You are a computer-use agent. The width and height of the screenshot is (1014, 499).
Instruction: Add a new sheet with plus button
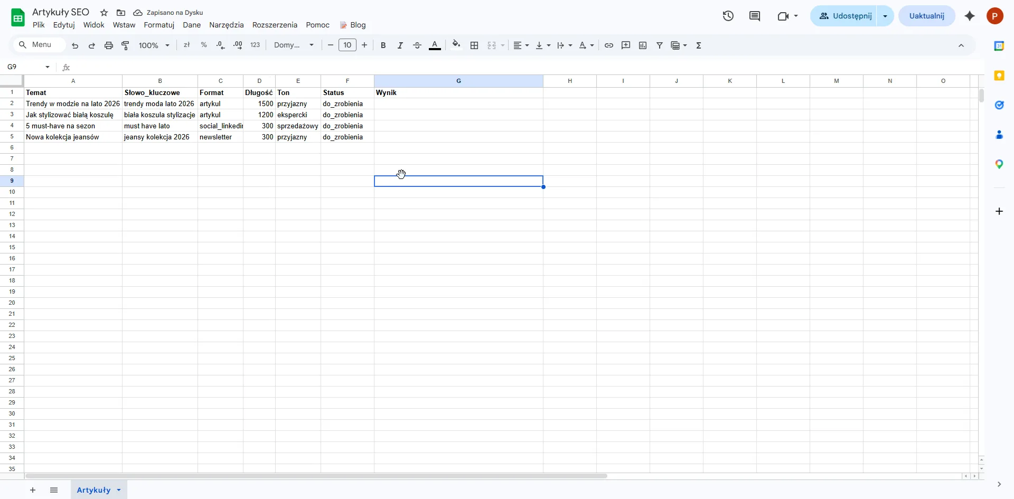pos(33,490)
